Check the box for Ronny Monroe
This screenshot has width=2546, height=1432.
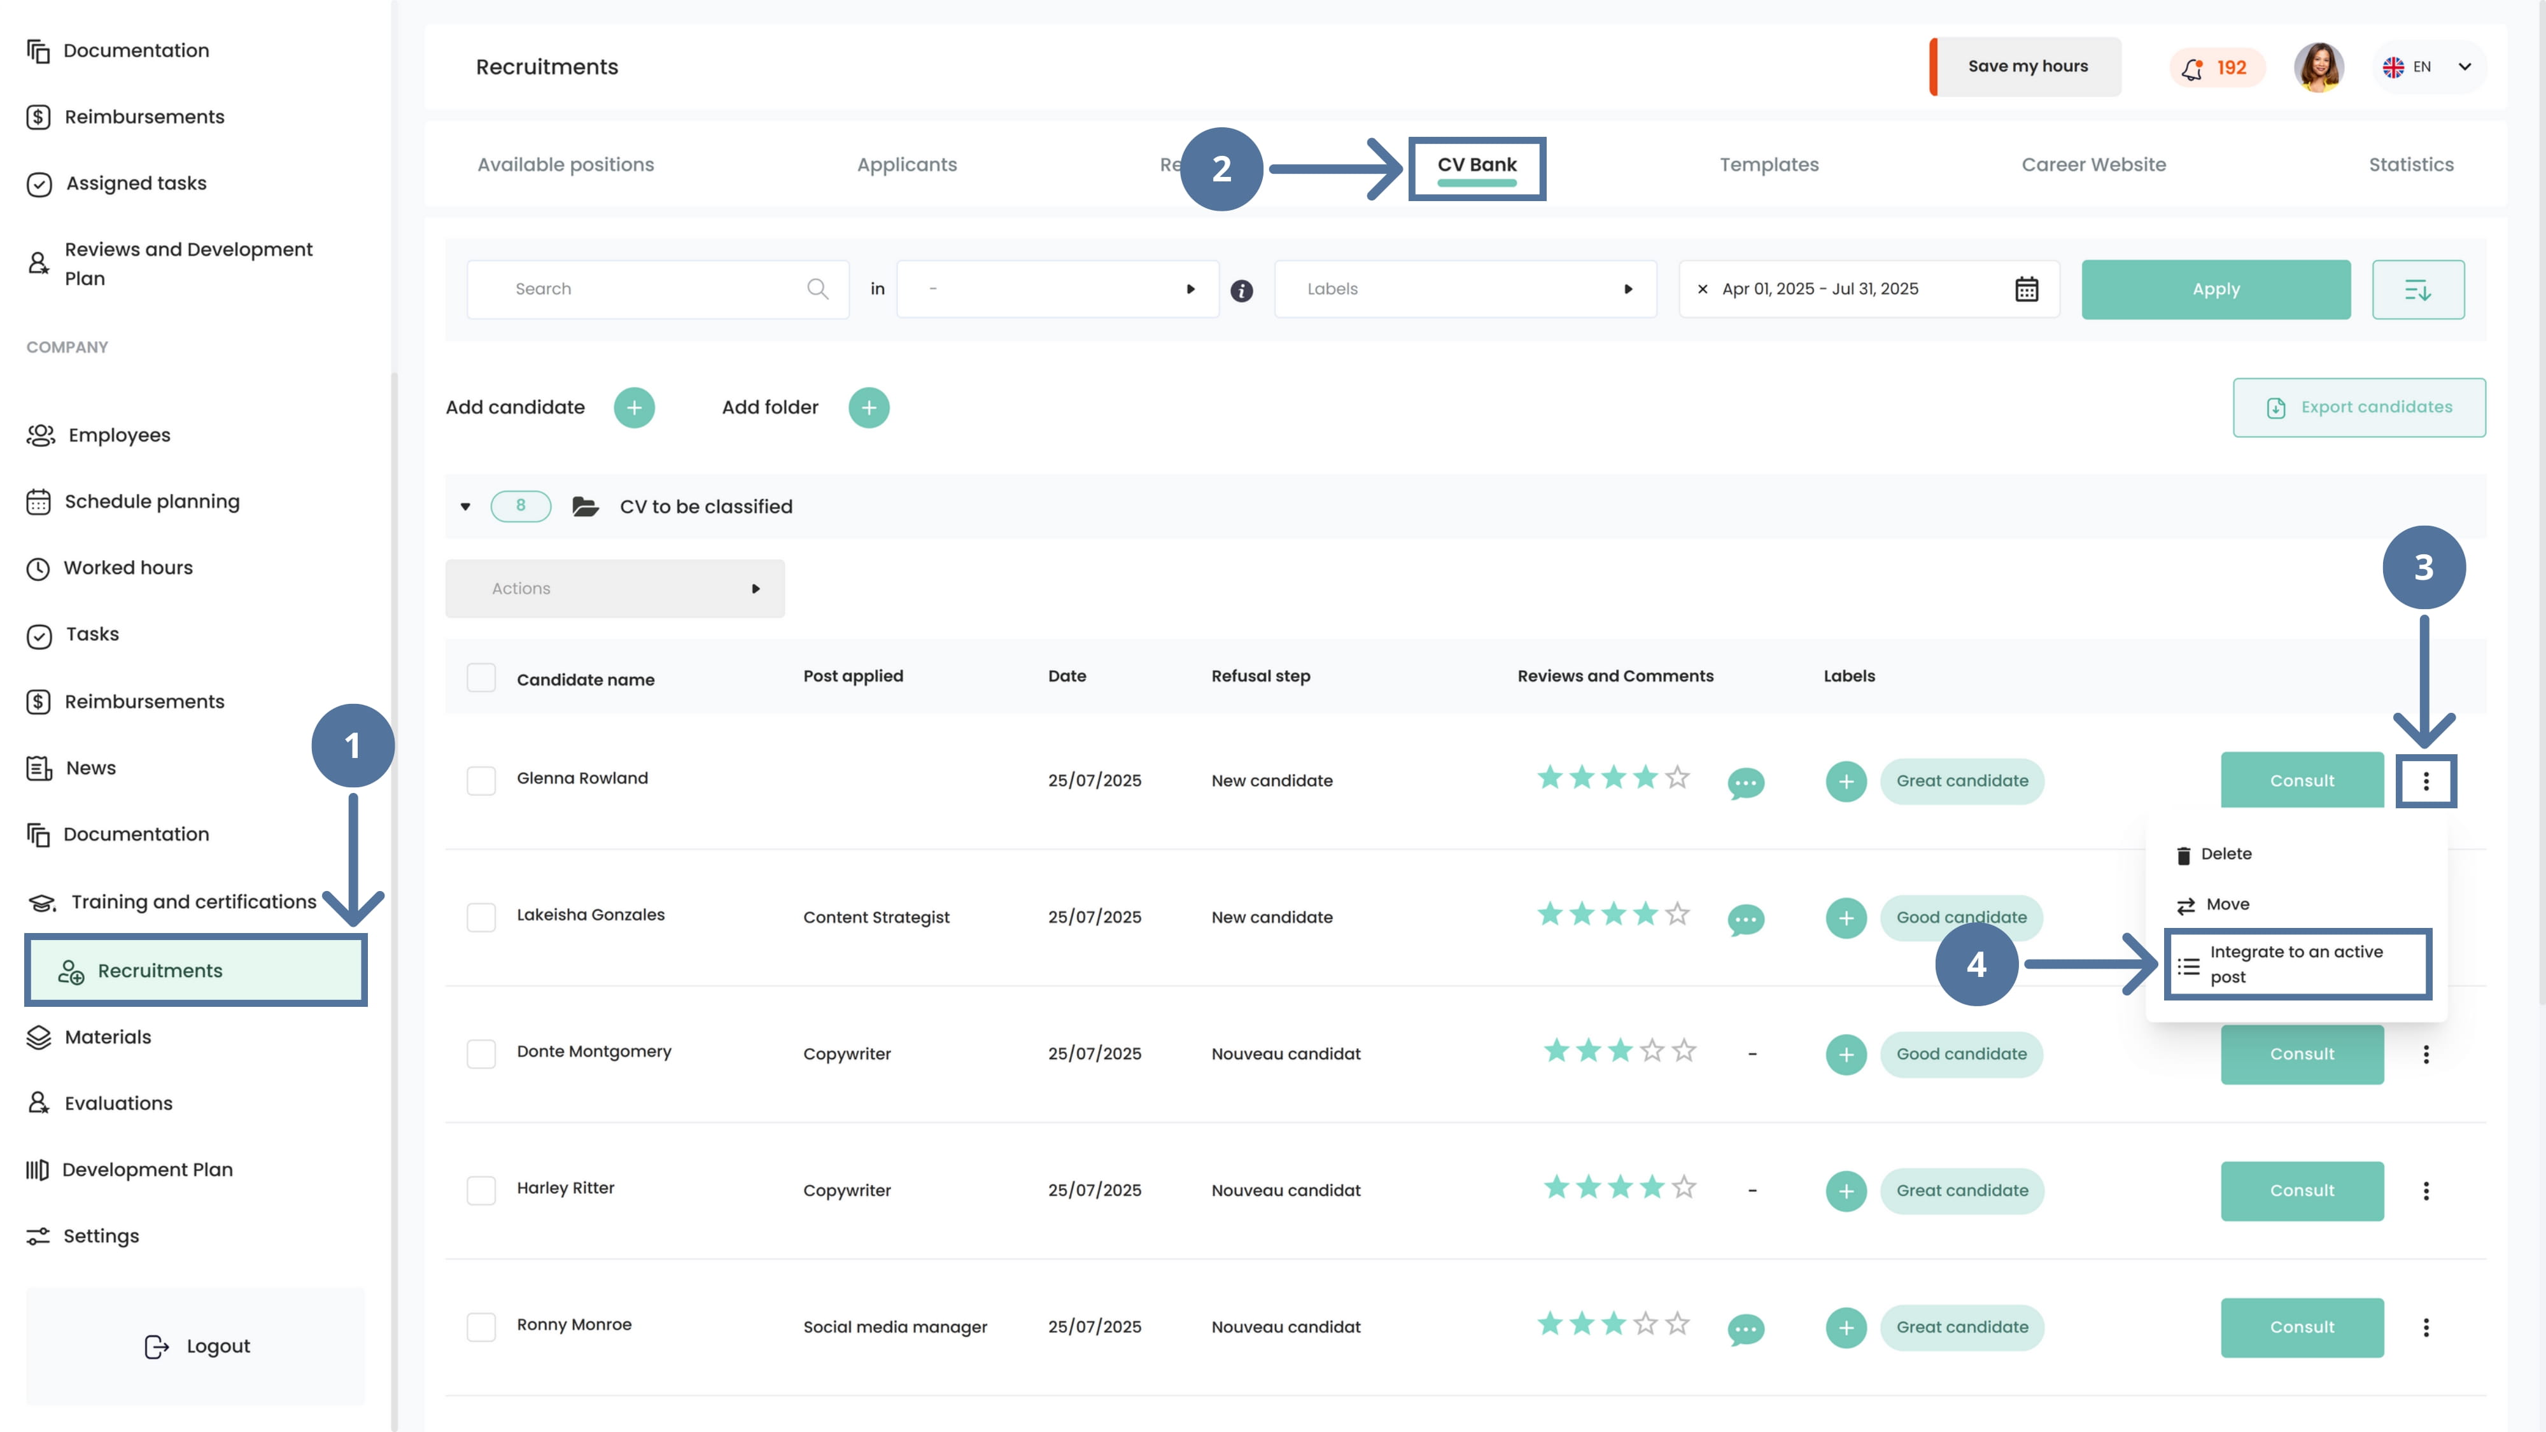tap(481, 1326)
